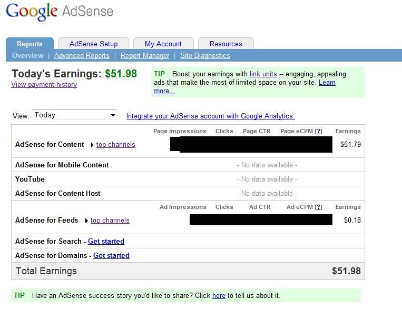Expand AdSense for Content top channels arrow
Screen dimensions: 402x310
coord(92,145)
